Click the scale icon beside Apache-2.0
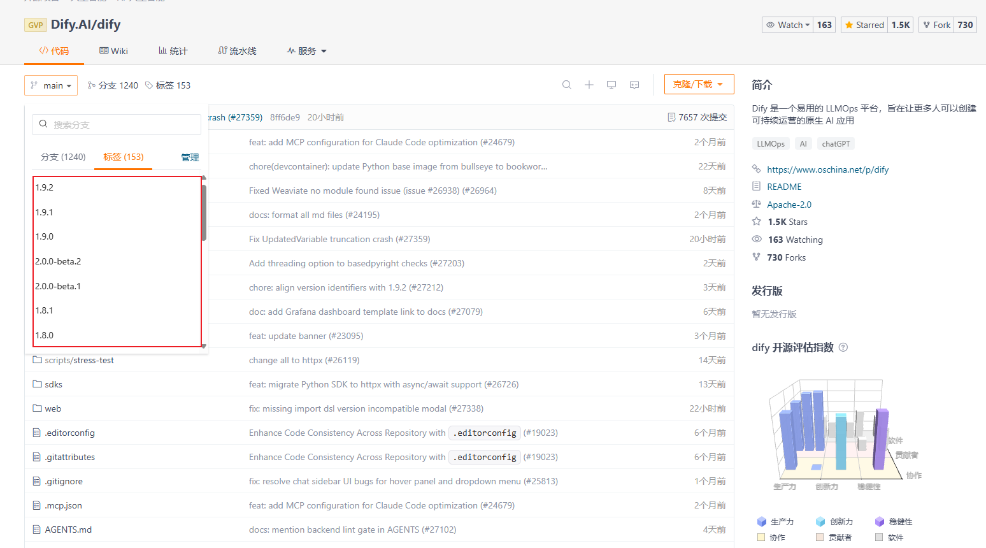Screen dimensions: 986x548 point(757,204)
